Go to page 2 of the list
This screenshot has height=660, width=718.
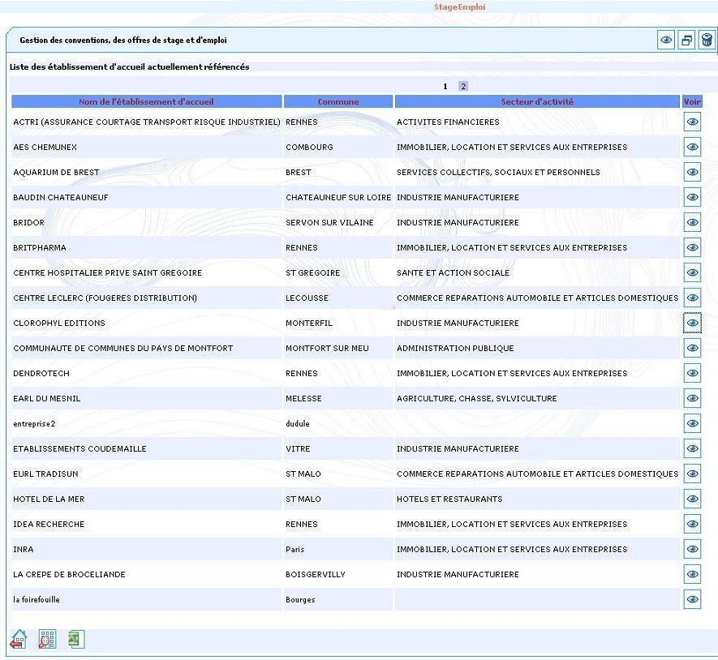tap(463, 86)
